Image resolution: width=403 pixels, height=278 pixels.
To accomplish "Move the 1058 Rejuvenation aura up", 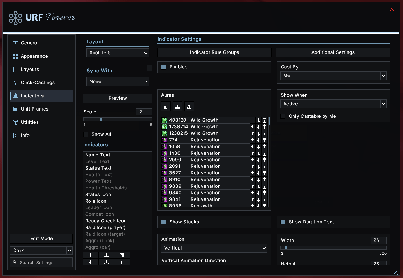I will point(253,147).
